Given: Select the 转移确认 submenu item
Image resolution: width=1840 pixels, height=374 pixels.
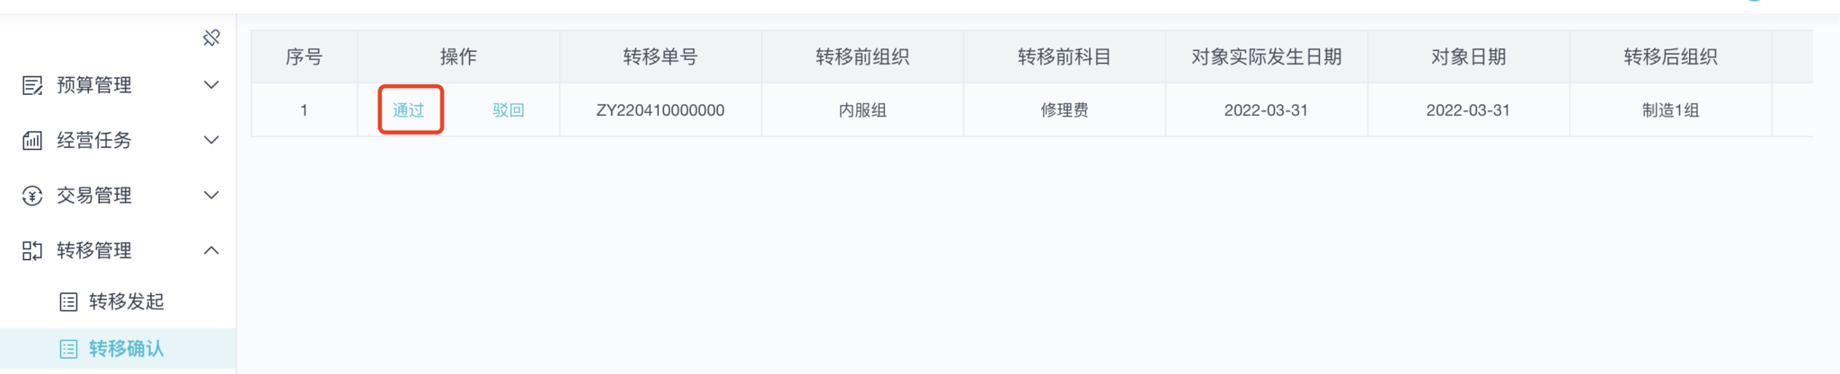Looking at the screenshot, I should pyautogui.click(x=126, y=349).
